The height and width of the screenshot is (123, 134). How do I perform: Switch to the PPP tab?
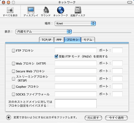pyautogui.click(x=59, y=40)
